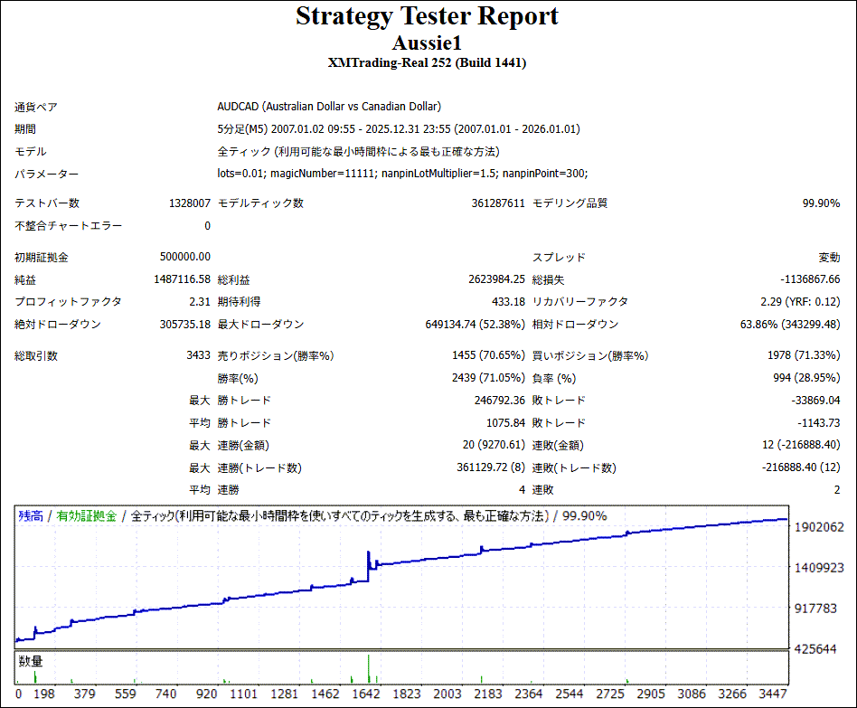Select the Aussie1 strategy name heading
Screen dimensions: 857x708
point(427,42)
